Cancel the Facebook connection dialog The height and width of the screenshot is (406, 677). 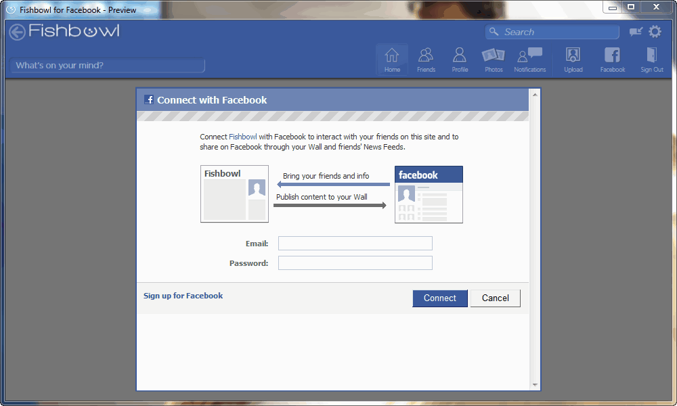(x=495, y=298)
